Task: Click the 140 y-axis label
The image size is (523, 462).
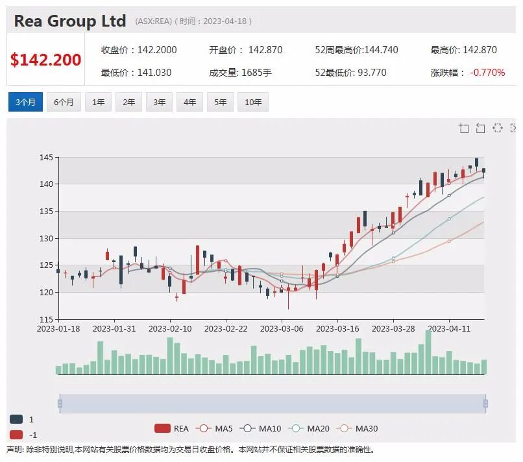Action: (46, 184)
